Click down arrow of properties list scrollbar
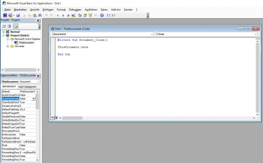 pos(37,160)
